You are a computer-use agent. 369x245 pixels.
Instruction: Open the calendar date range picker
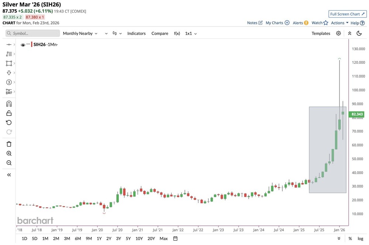[x=175, y=238]
